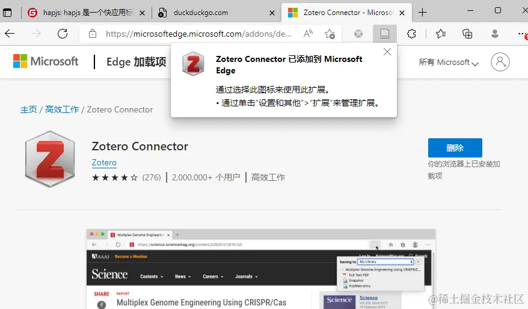Click the 高效工作 category label
Screen dimensions: 528x309
268,177
